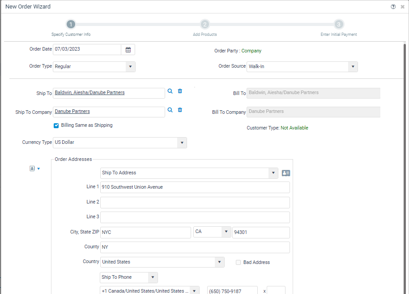409x294 pixels.
Task: Expand the Order Source dropdown
Action: pos(353,67)
